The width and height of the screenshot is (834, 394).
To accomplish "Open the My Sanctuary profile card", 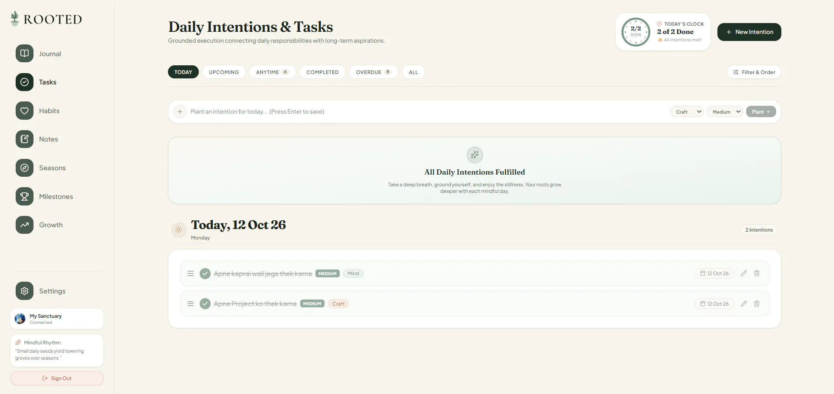I will (x=57, y=319).
